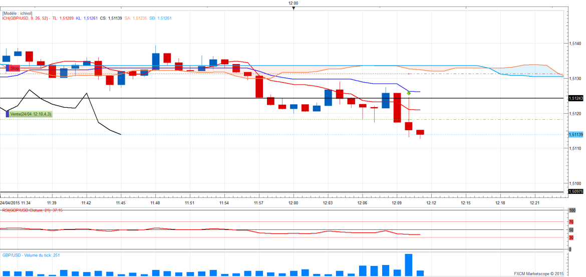
Task: Select the 1,50975 price level tag
Action: tap(575, 191)
